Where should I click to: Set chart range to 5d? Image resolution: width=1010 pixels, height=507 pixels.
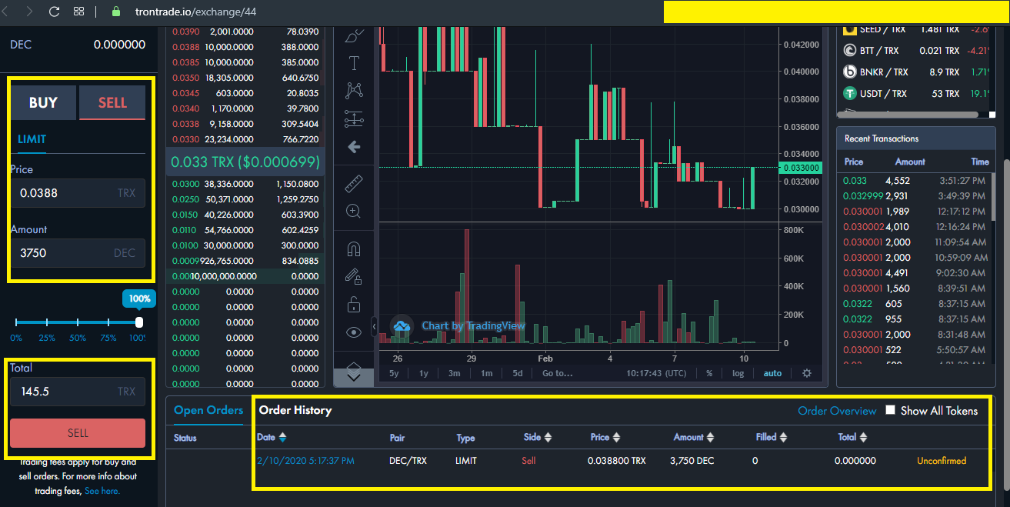(x=518, y=373)
